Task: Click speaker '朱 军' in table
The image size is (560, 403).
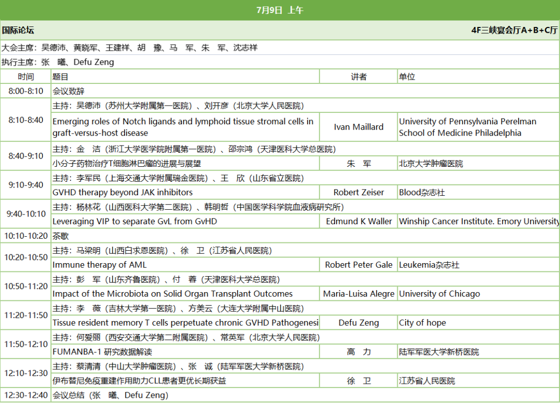Action: coord(359,163)
